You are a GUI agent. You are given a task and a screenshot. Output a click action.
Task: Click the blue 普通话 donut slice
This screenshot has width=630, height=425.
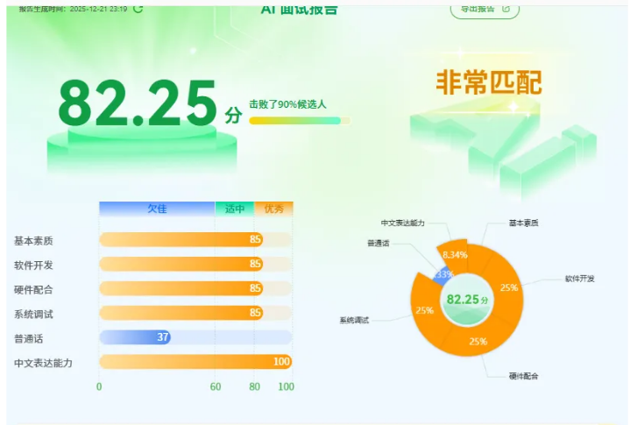(x=441, y=274)
